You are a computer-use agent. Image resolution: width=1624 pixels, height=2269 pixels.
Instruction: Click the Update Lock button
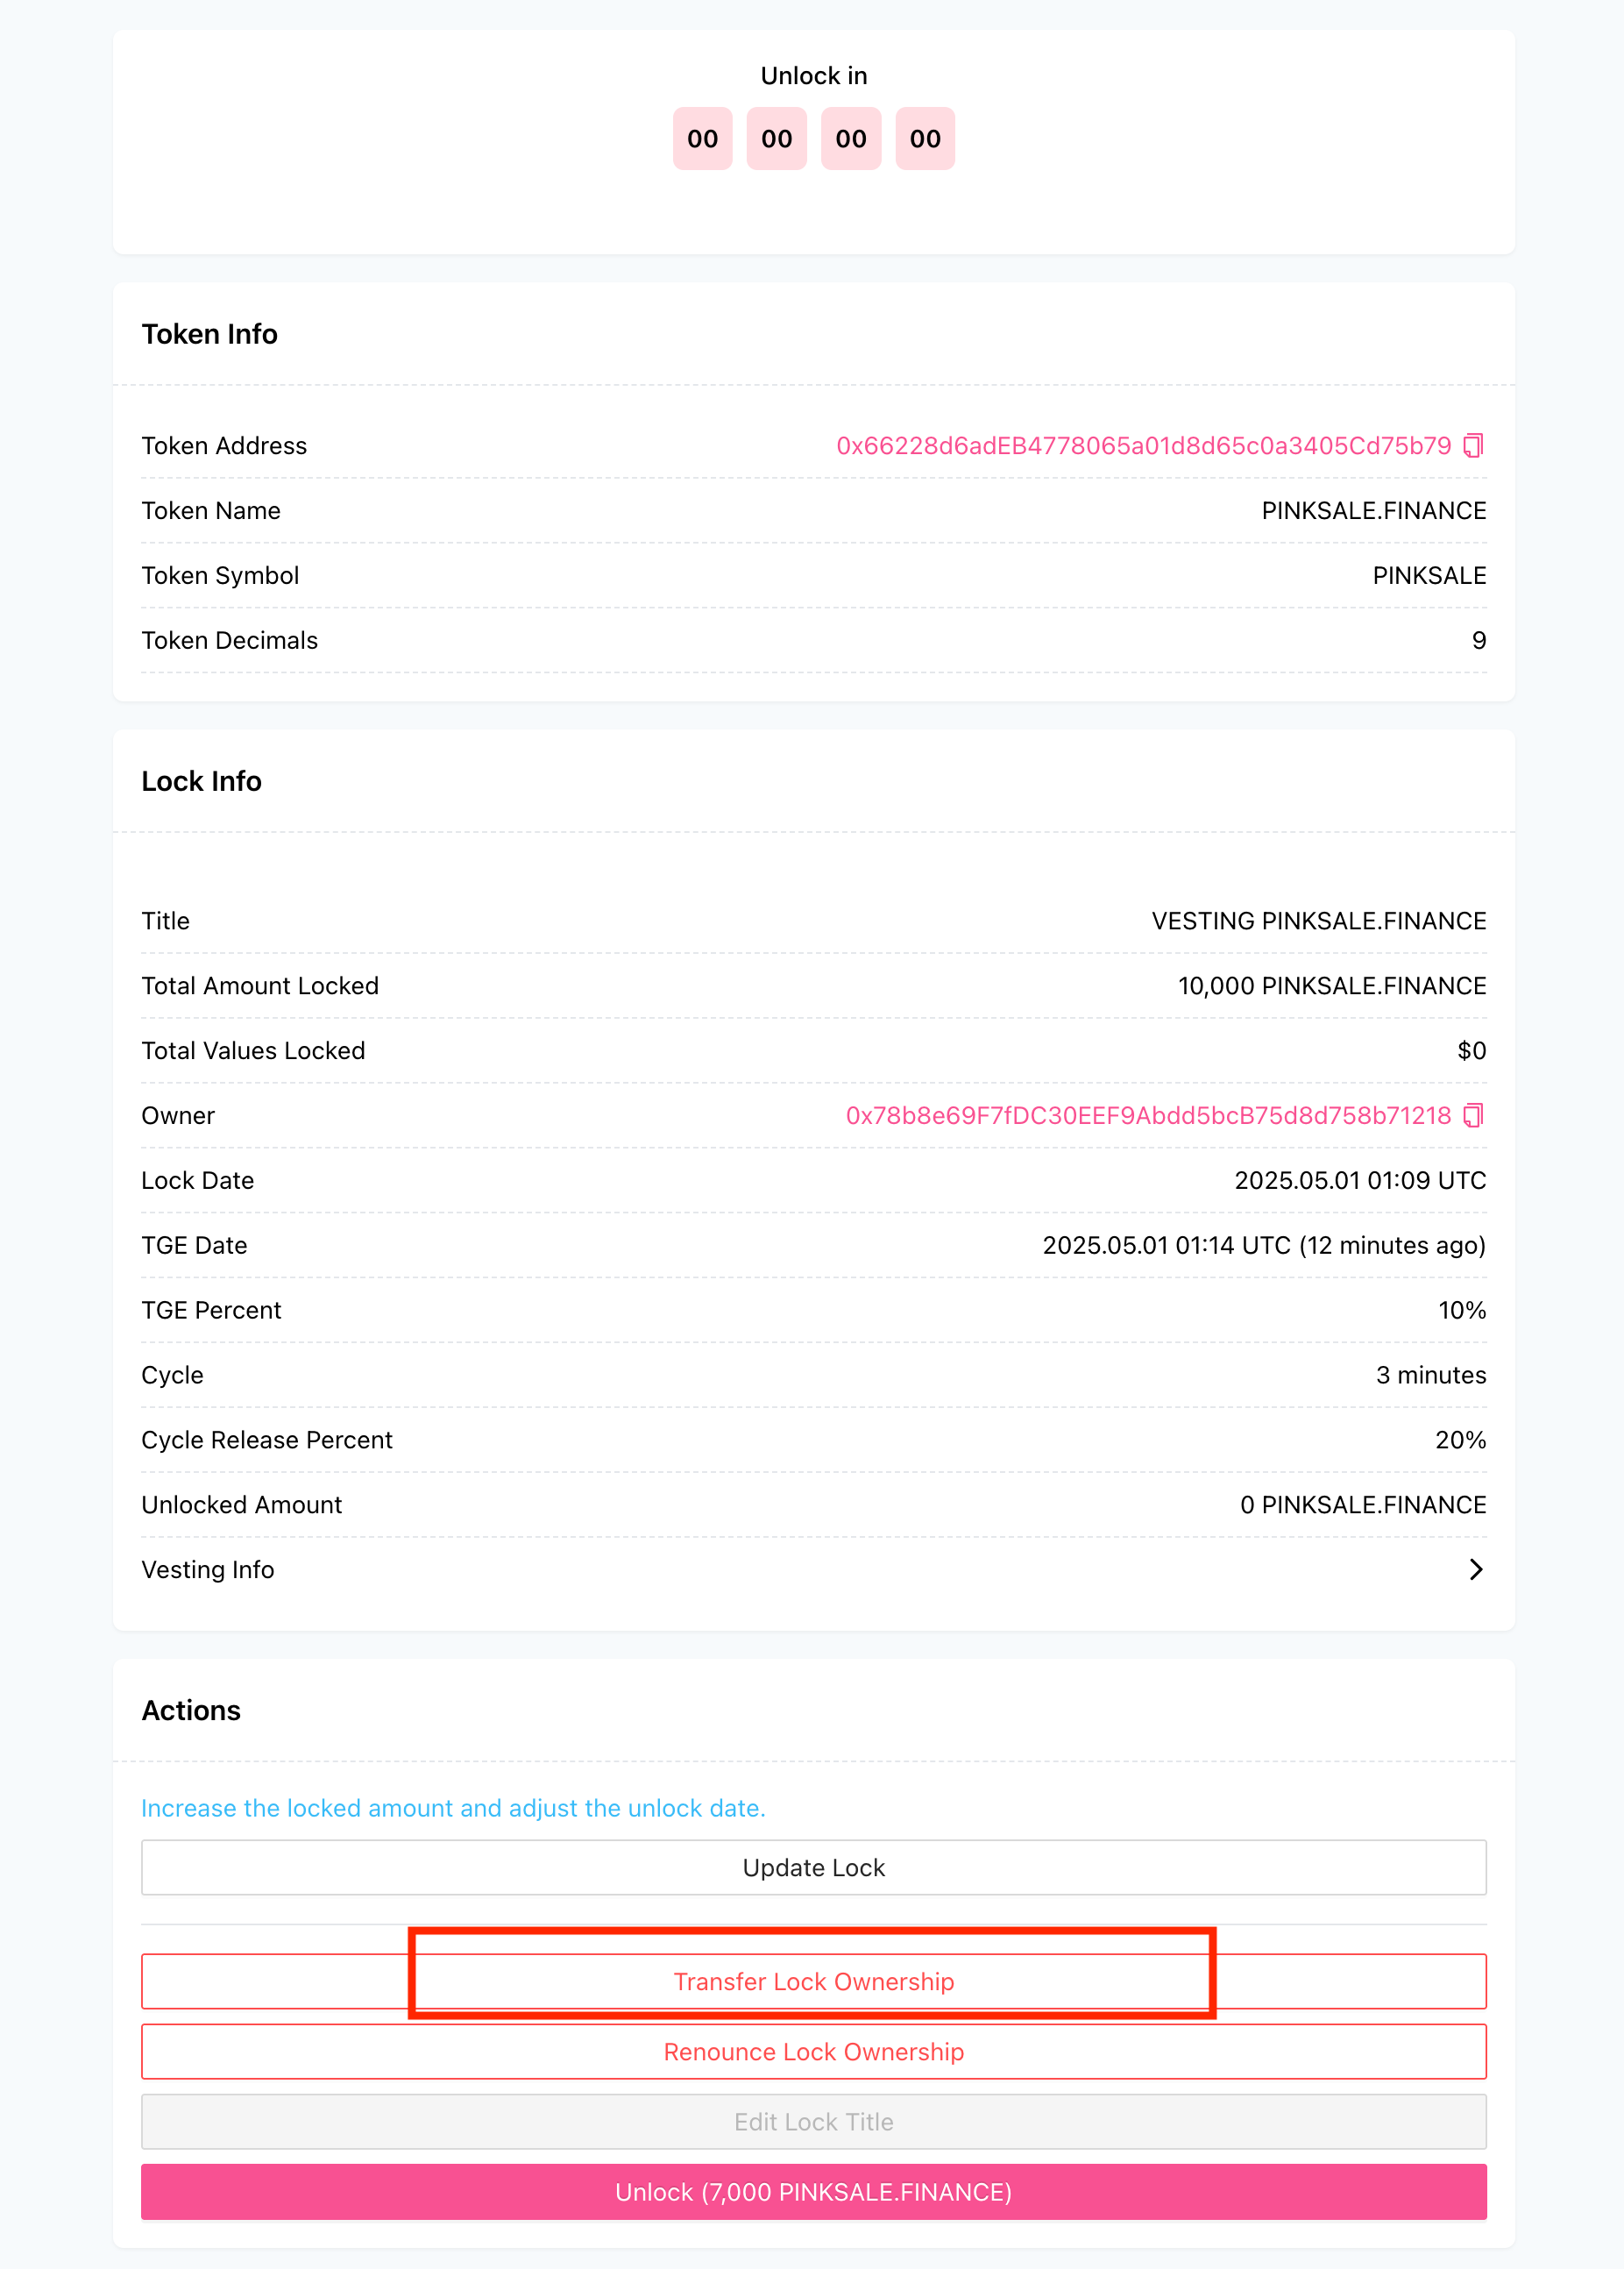tap(813, 1867)
